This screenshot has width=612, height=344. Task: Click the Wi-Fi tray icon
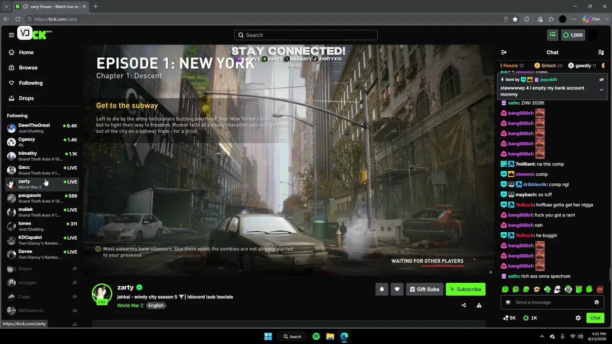click(572, 336)
